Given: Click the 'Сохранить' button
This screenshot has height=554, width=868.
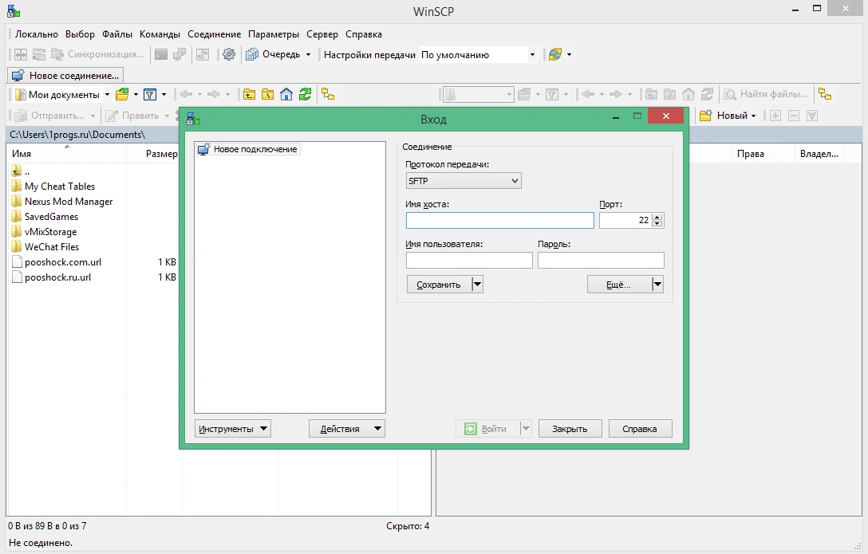Looking at the screenshot, I should 439,285.
